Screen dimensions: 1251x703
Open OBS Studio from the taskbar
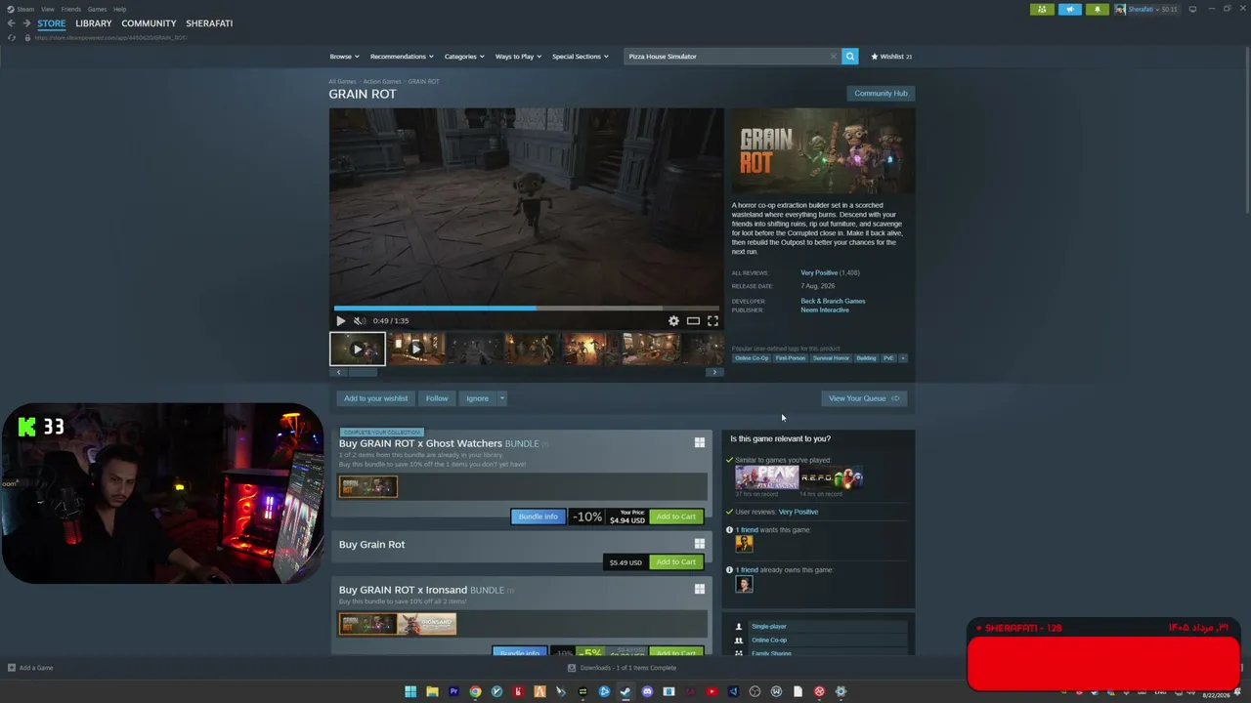click(755, 692)
